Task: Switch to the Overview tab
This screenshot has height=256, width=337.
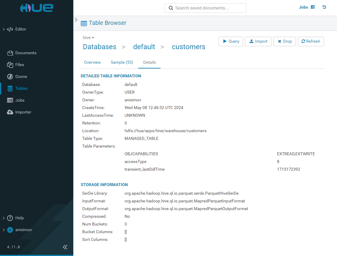Action: click(x=92, y=62)
